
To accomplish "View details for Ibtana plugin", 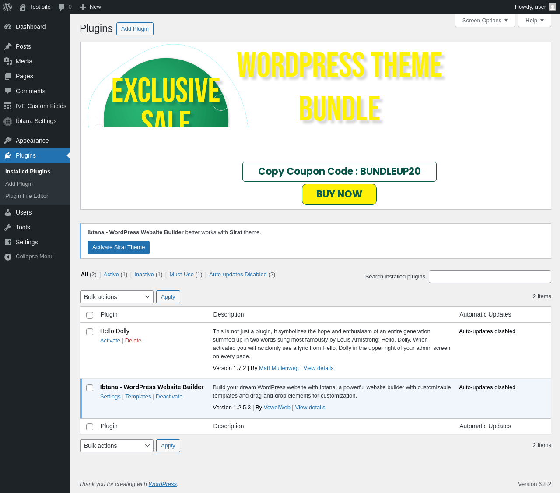I will [310, 408].
